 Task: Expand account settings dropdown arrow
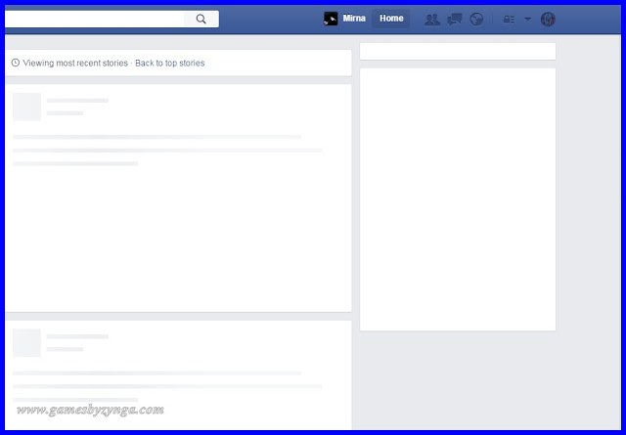click(x=527, y=19)
